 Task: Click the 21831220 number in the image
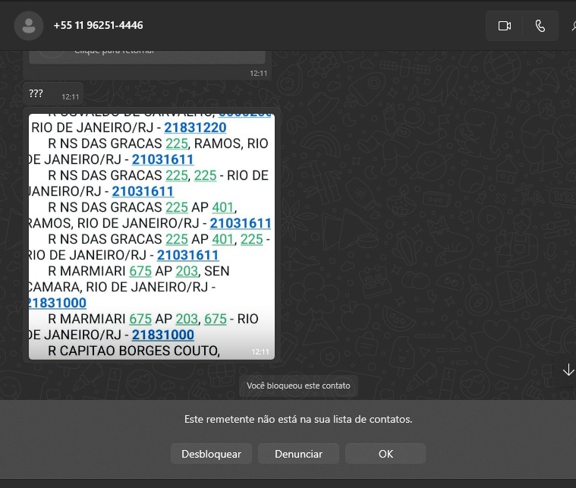(x=195, y=128)
